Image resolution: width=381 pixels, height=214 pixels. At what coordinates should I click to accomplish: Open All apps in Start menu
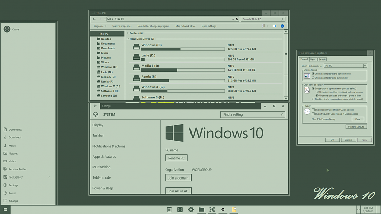coord(11,201)
